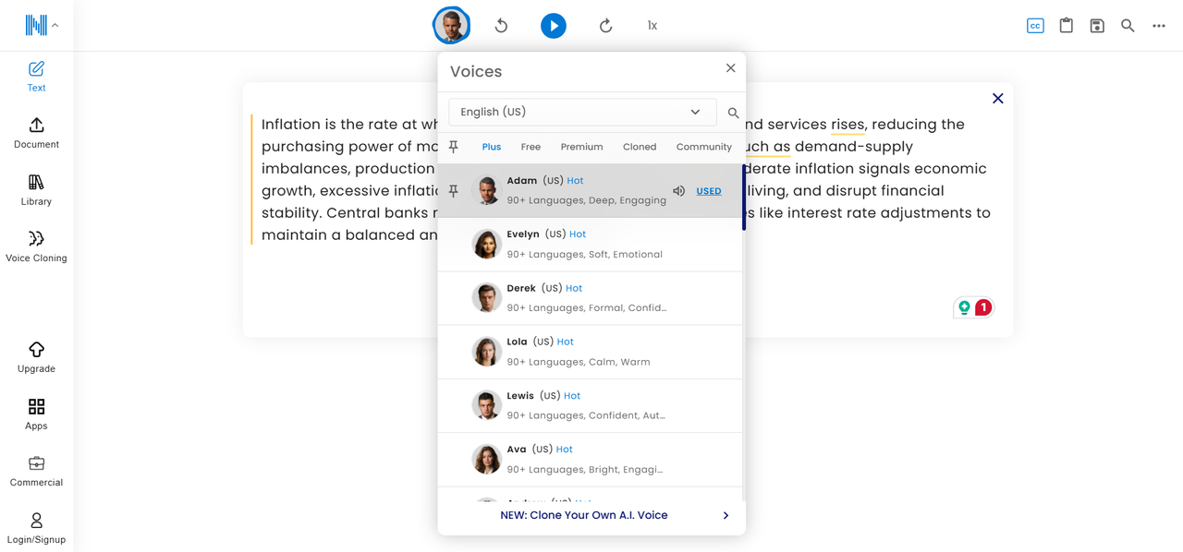The height and width of the screenshot is (552, 1183).
Task: Open the Document upload panel
Action: (x=36, y=132)
